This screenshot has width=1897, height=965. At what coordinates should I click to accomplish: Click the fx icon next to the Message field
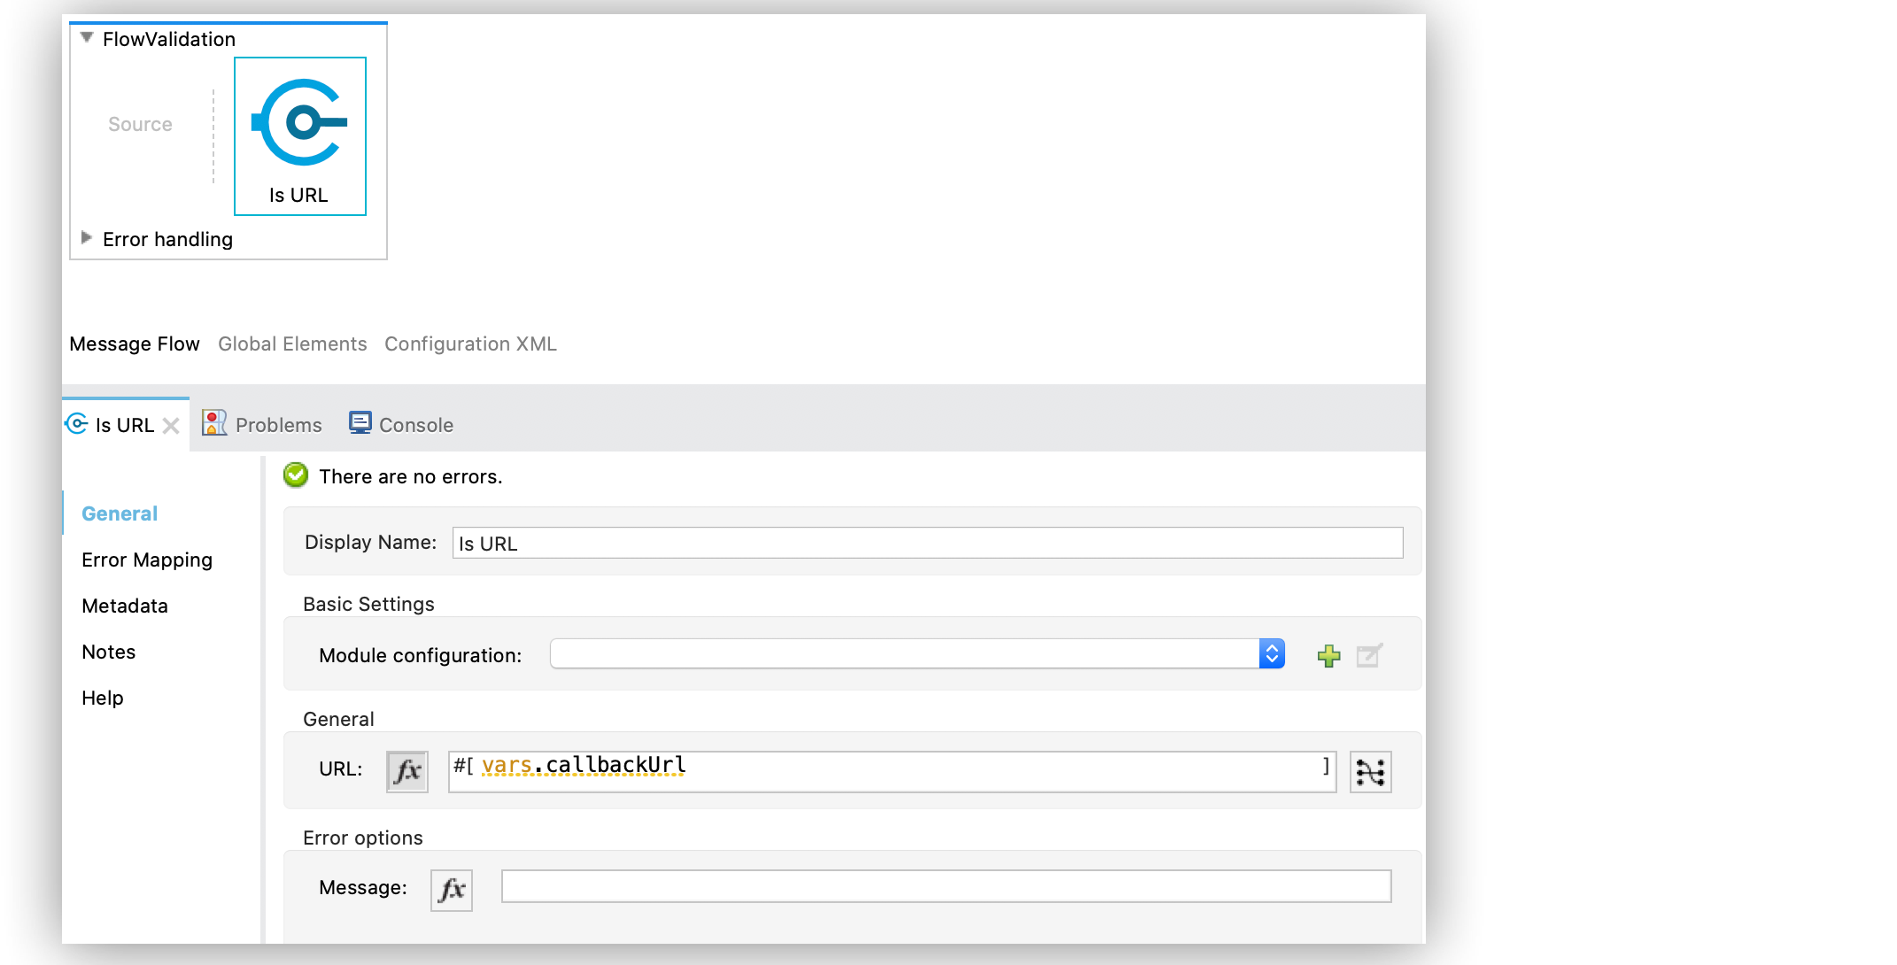451,889
